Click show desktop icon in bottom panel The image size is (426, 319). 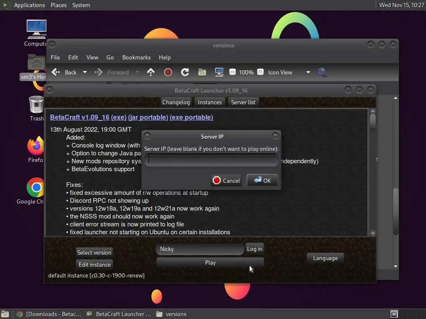[x=5, y=314]
